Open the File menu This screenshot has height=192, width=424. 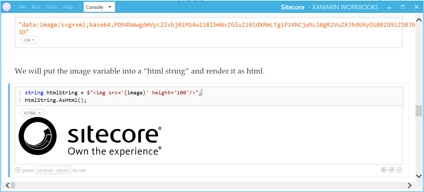(x=22, y=7)
